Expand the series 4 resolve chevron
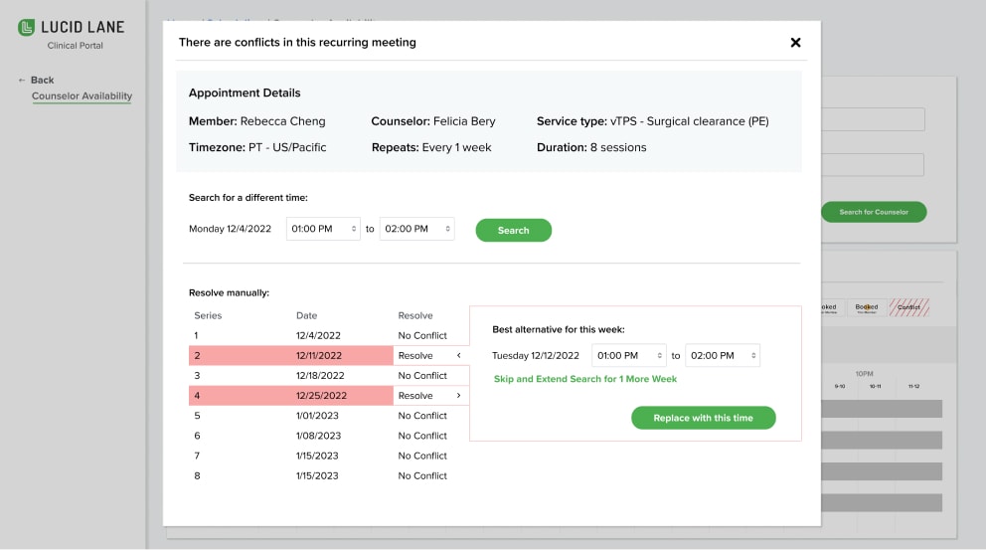The image size is (986, 550). (458, 396)
